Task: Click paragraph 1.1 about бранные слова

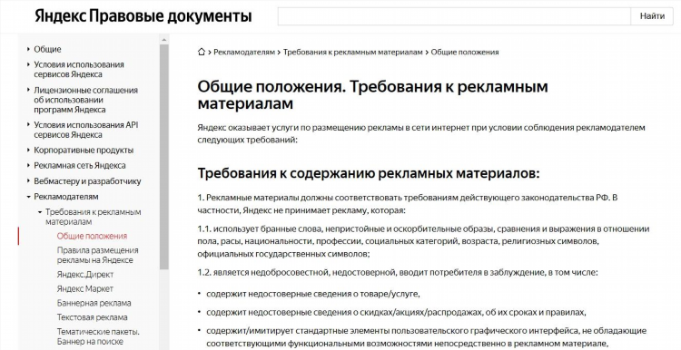Action: coord(423,241)
